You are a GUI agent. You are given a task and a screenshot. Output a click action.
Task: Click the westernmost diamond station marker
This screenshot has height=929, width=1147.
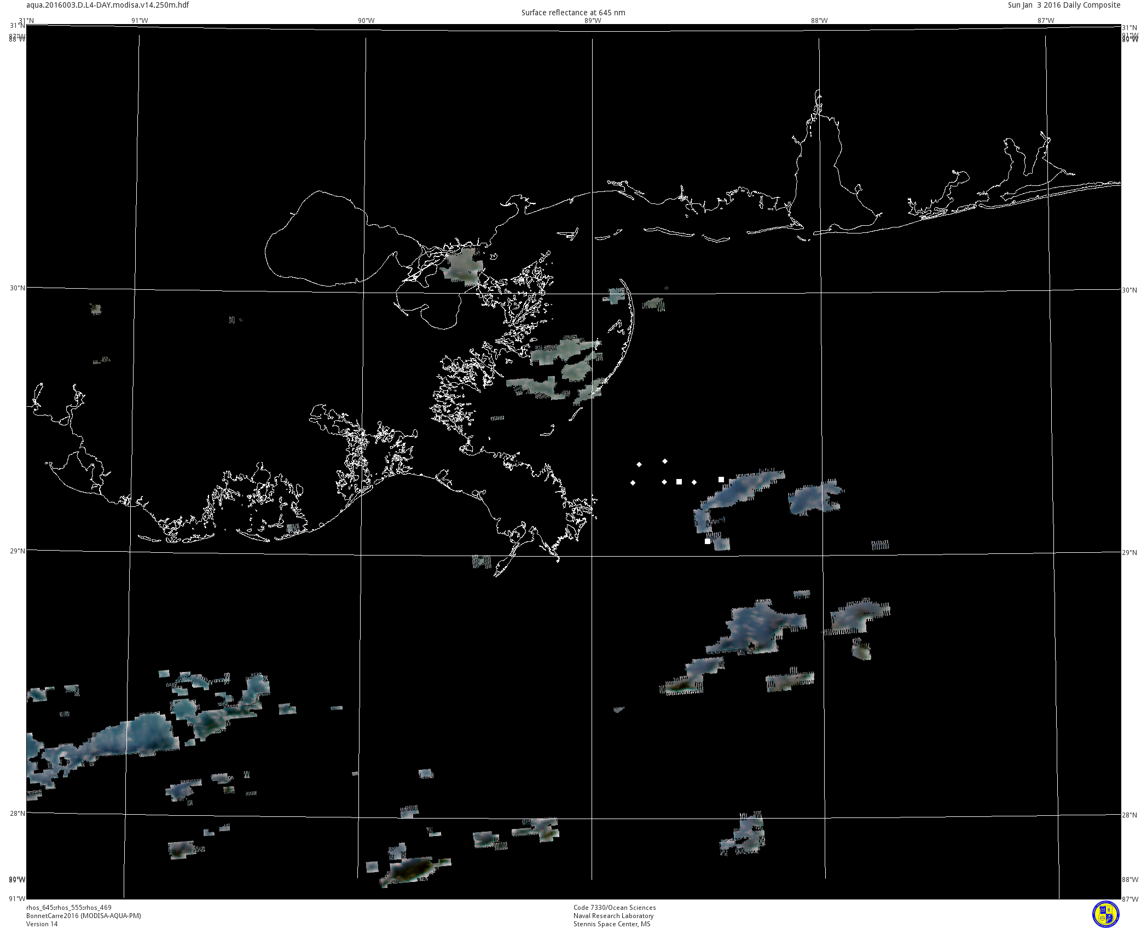[633, 483]
